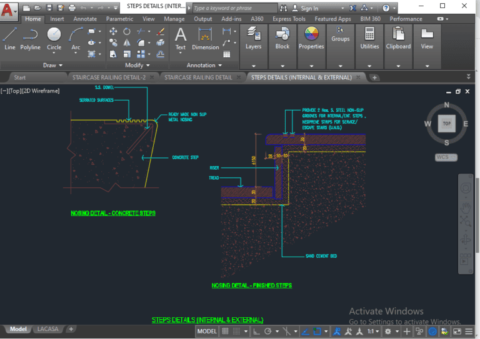The image size is (480, 339).
Task: Switch to STAIRCASE RAILING DETAIL-2 drawing tab
Action: (109, 77)
